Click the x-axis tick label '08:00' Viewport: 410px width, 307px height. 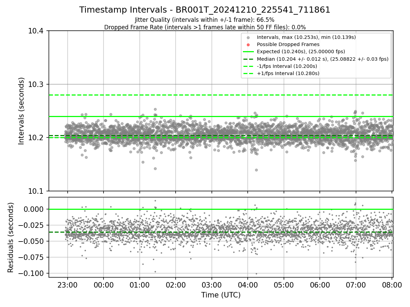point(392,284)
